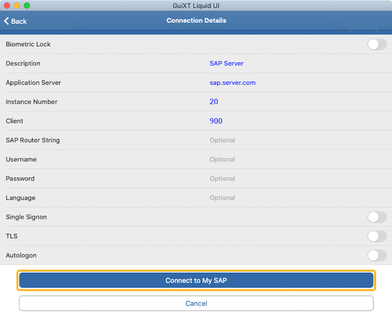Viewport: 392px width, 324px height.
Task: Click the GuiXT Liquid UI title bar
Action: 196,5
